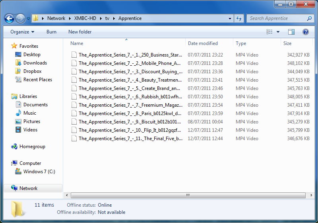Click the Windows 7 (C:) drive icon
Screen dimensions: 318x223
point(18,171)
